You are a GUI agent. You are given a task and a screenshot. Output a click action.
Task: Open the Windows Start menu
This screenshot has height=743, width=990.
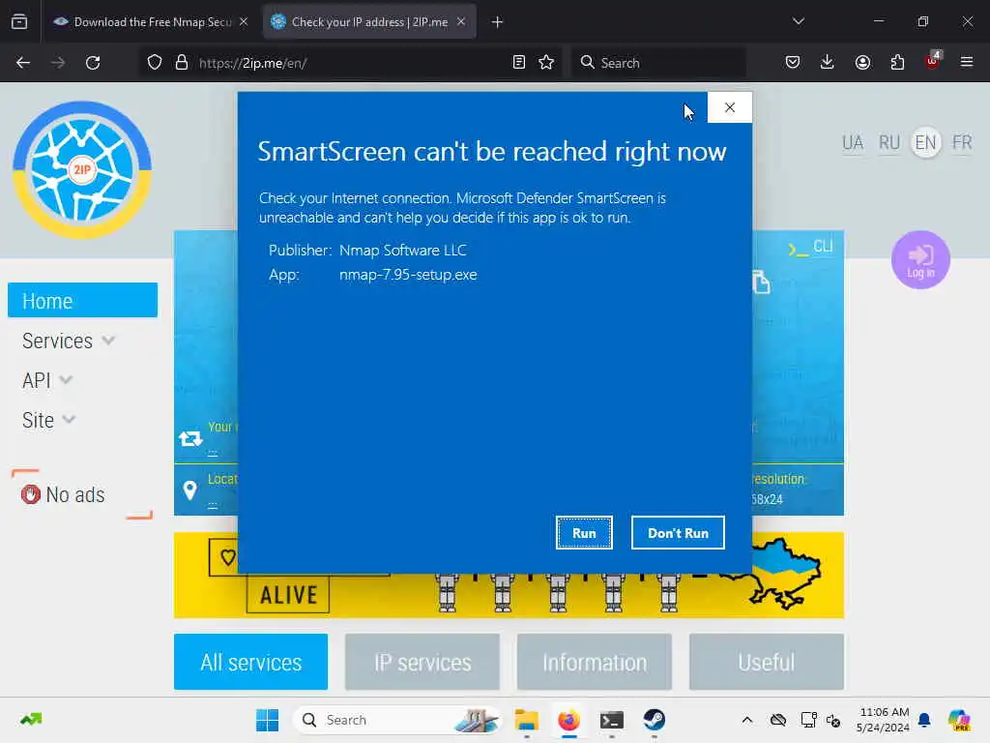point(267,720)
